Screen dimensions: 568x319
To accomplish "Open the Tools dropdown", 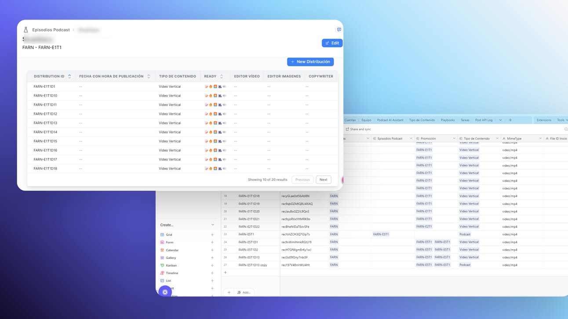I will [x=562, y=120].
